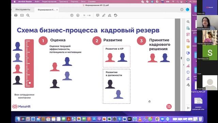
Task: Open the Redact tool in right pane
Action: (x=188, y=66)
